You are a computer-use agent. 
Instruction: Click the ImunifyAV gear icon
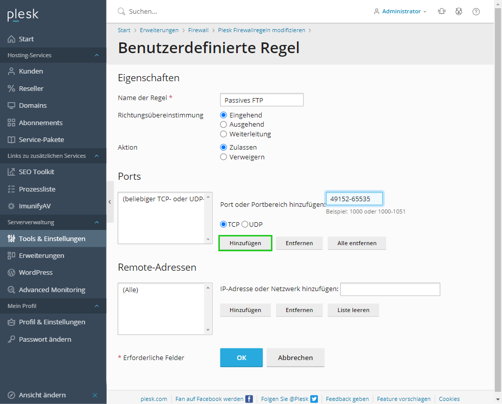(11, 206)
